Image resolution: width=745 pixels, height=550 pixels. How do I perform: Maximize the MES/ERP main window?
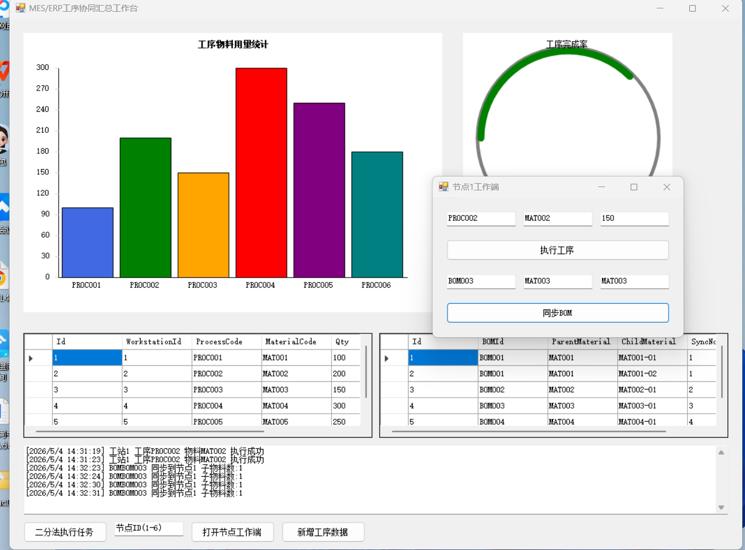(693, 8)
